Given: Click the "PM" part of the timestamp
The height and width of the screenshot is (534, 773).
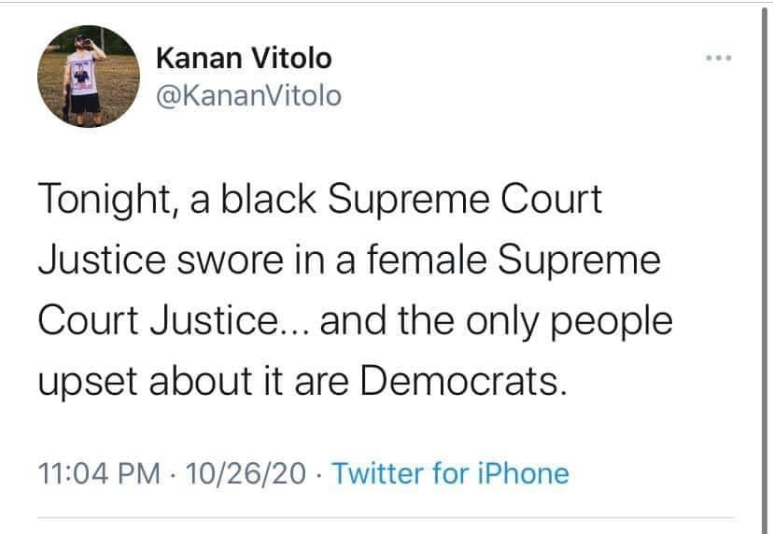Looking at the screenshot, I should click(137, 473).
